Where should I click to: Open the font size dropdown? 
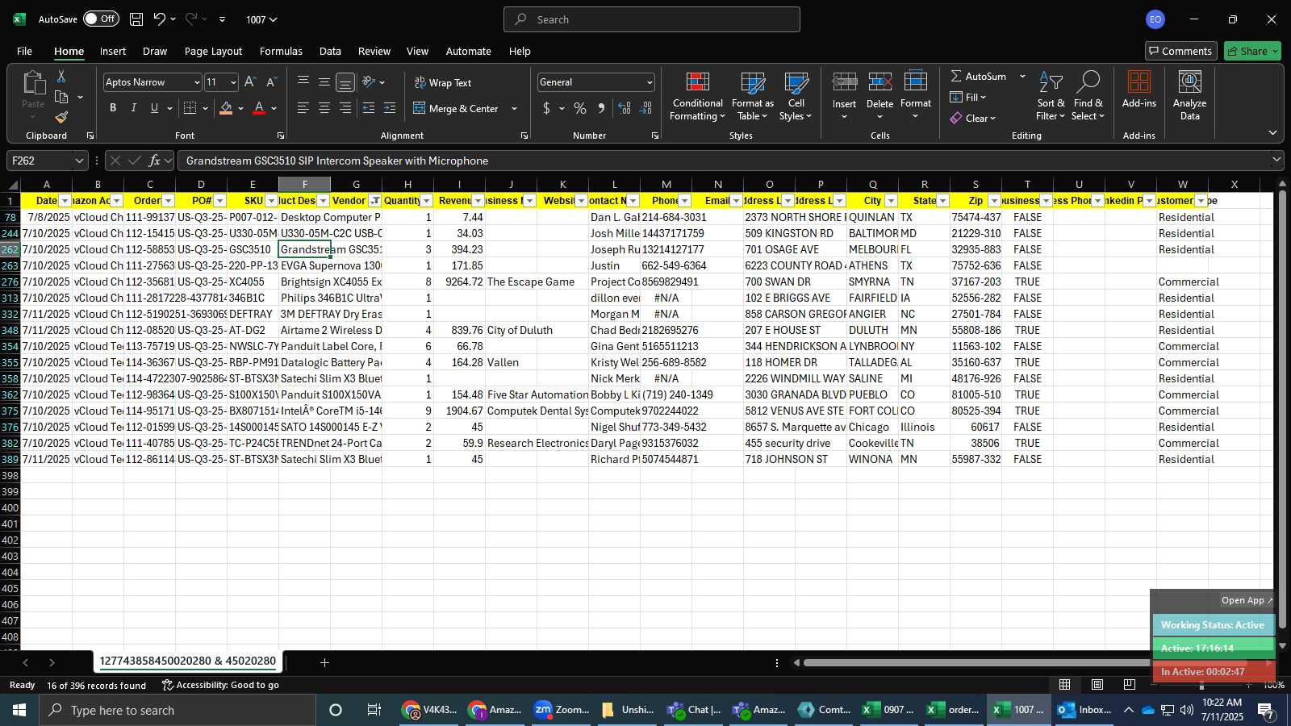pos(233,82)
